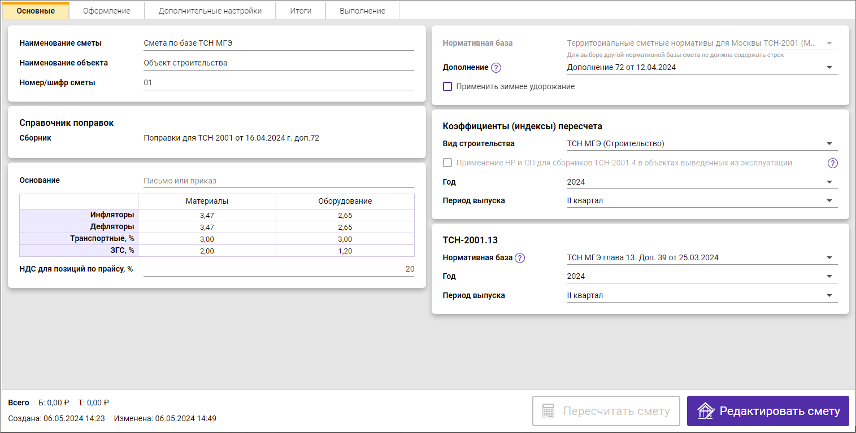Click the Дефляторы row header
Screen dimensions: 856x433
click(x=79, y=227)
